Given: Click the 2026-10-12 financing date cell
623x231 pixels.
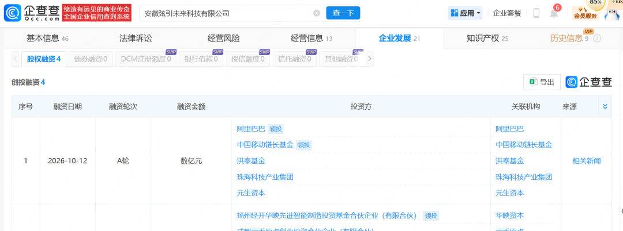Looking at the screenshot, I should pyautogui.click(x=67, y=161).
